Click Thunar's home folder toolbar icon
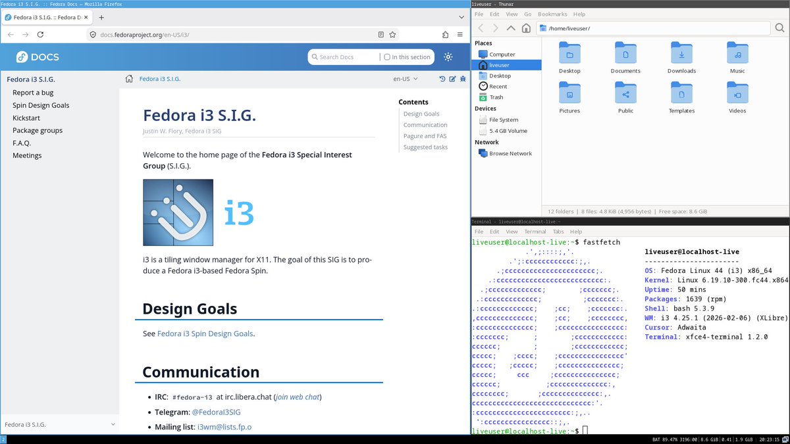This screenshot has width=790, height=444. 526,28
